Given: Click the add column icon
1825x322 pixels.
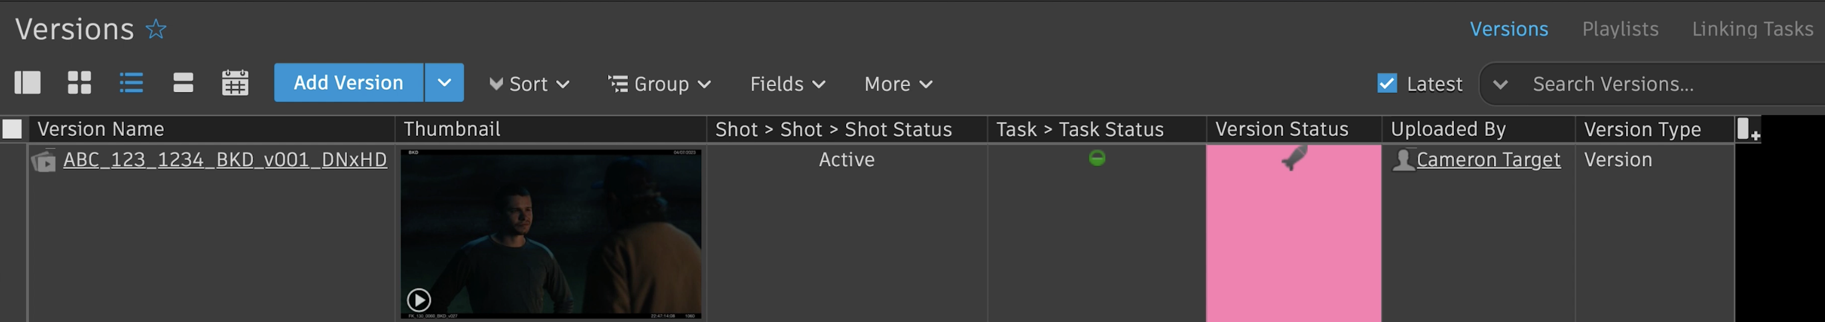Looking at the screenshot, I should pyautogui.click(x=1748, y=130).
